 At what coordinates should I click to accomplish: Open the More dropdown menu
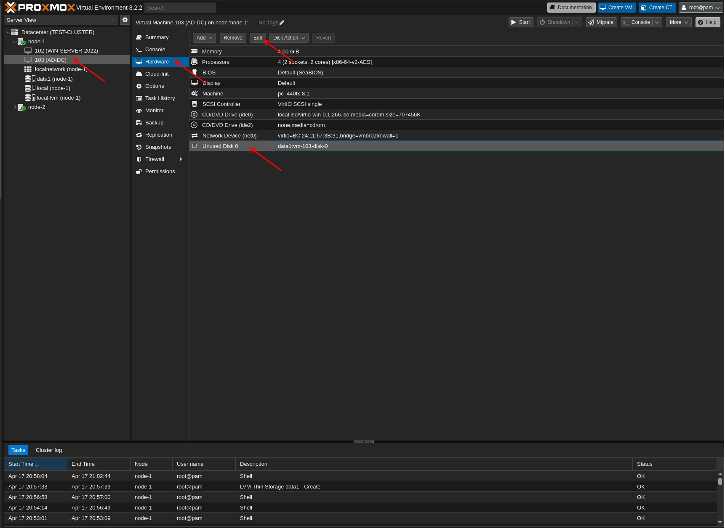tap(678, 22)
